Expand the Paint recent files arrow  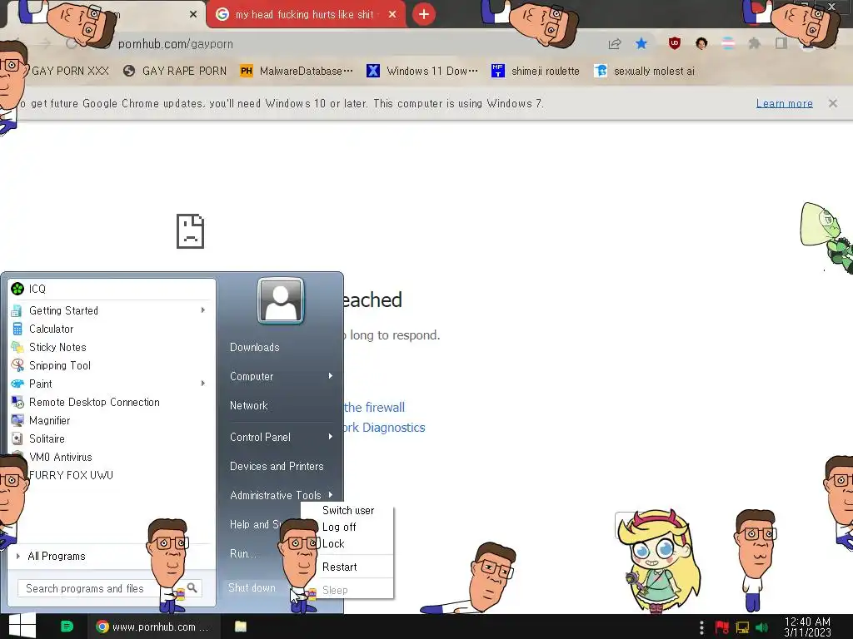click(x=203, y=384)
